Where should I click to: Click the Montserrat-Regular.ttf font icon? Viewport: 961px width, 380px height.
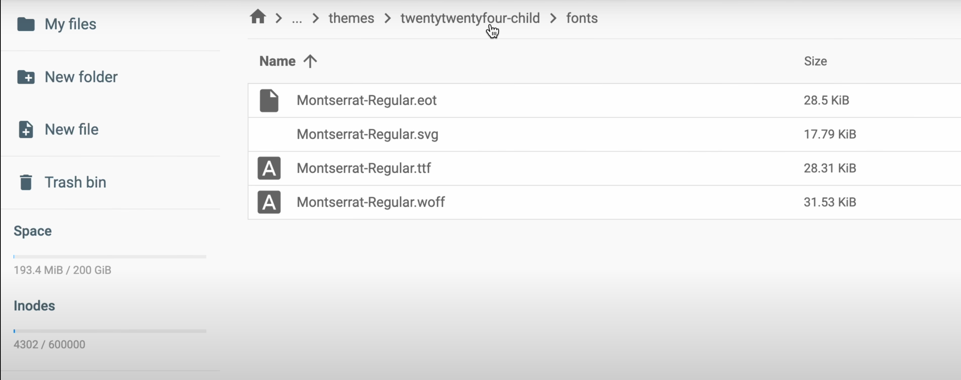[x=269, y=168]
